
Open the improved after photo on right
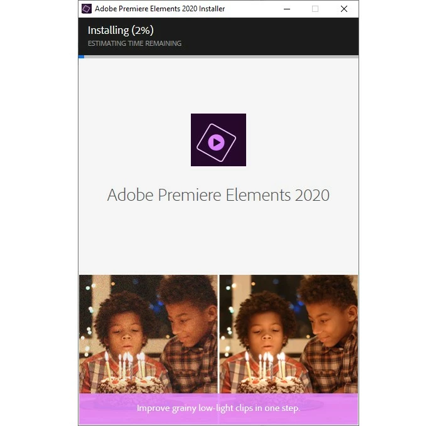pos(288,334)
